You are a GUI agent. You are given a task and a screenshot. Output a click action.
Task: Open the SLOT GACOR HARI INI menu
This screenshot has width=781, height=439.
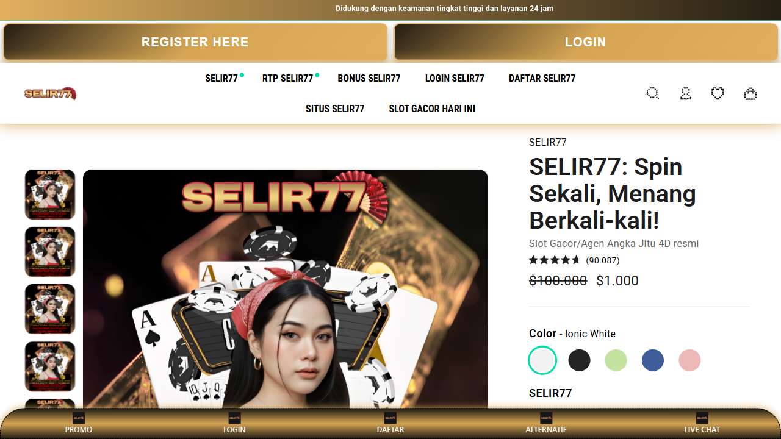[x=432, y=109]
